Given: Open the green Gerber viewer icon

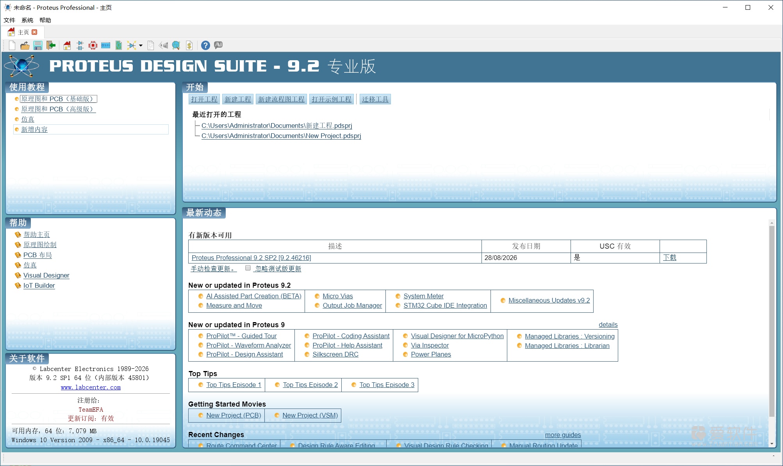Looking at the screenshot, I should pyautogui.click(x=119, y=45).
